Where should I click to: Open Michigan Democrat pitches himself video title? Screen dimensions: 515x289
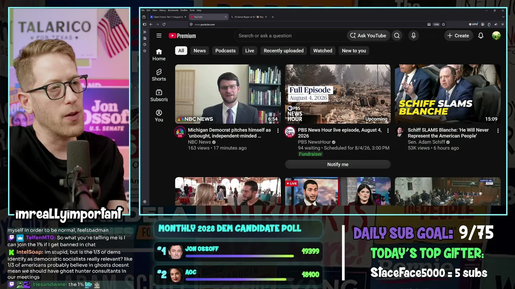pyautogui.click(x=229, y=133)
